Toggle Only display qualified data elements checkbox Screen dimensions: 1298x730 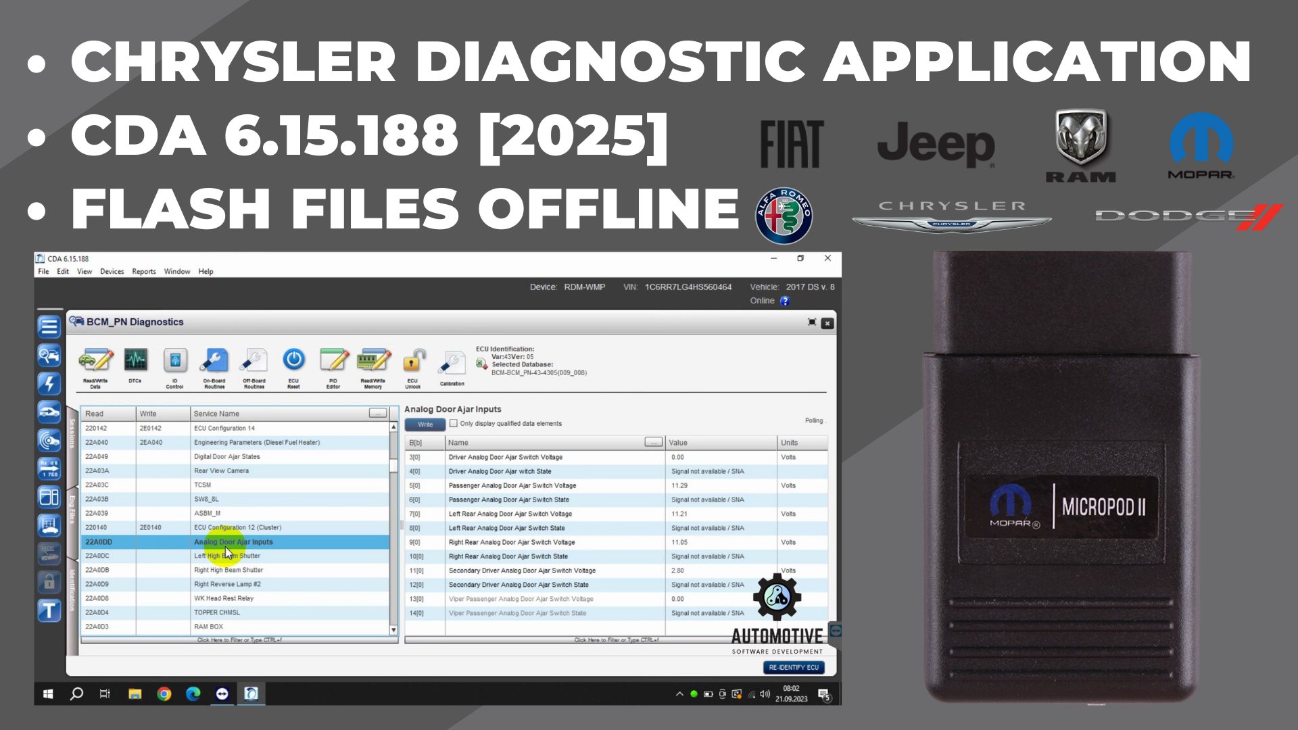pyautogui.click(x=454, y=423)
